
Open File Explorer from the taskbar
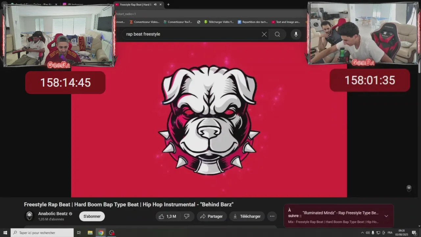(x=90, y=233)
